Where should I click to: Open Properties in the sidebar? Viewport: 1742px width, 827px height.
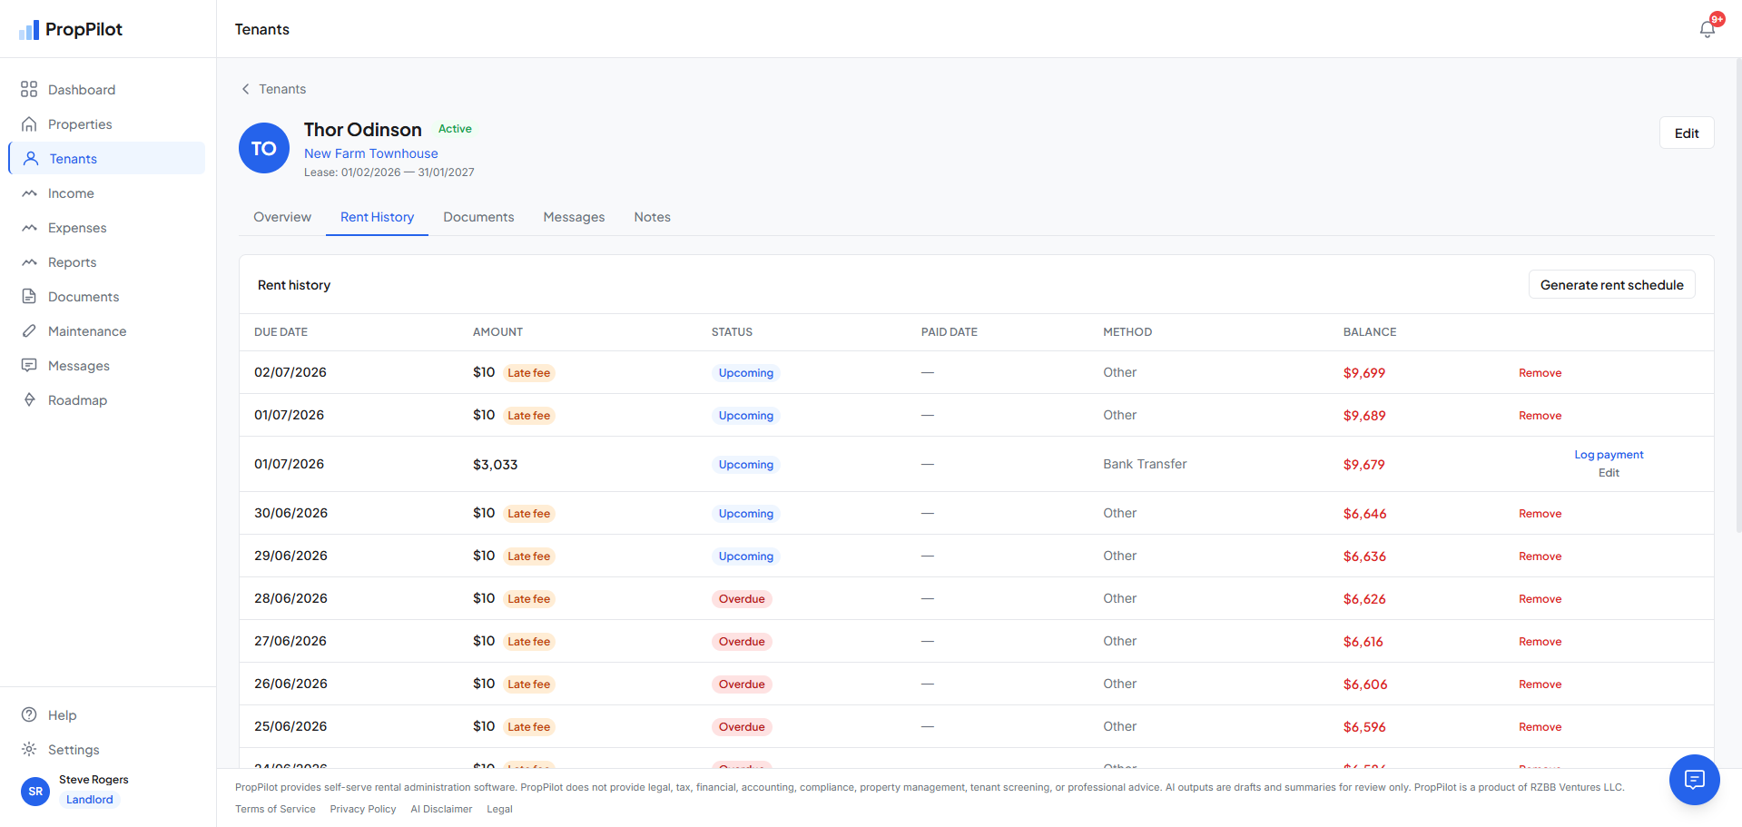tap(107, 123)
